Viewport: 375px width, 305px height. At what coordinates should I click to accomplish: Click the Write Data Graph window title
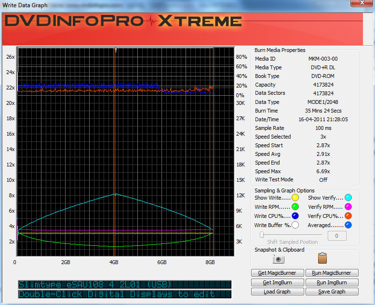pyautogui.click(x=25, y=5)
